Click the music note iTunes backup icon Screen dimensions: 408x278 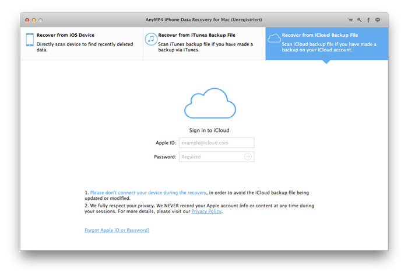[151, 40]
